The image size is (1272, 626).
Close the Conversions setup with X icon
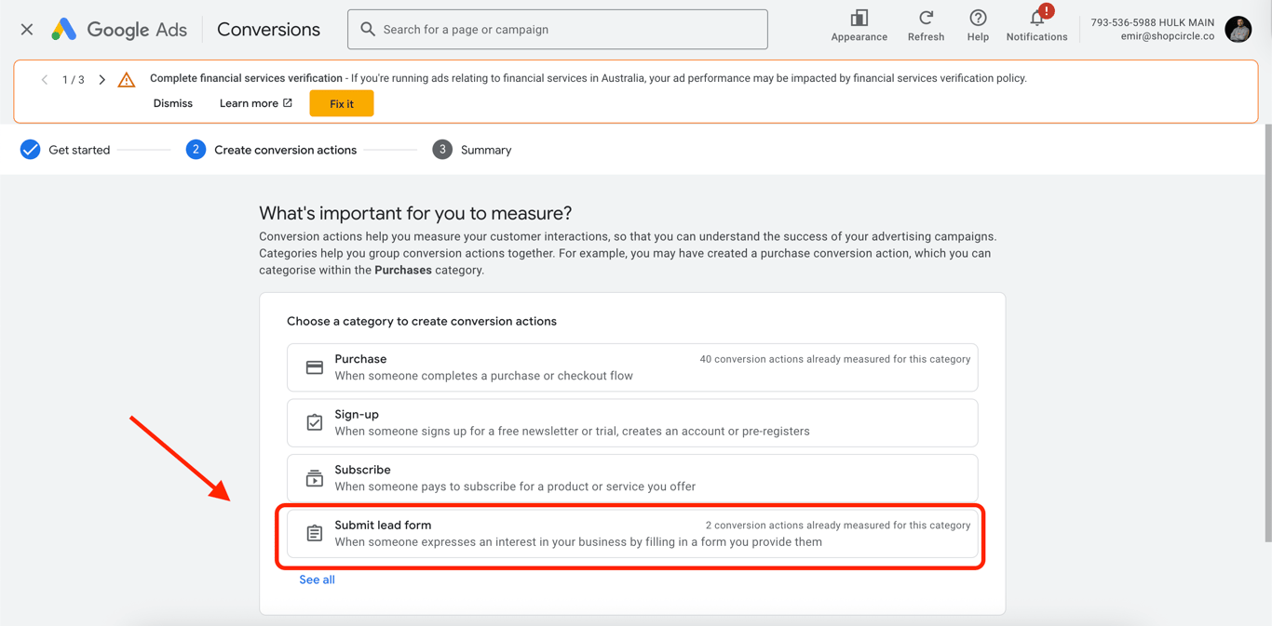click(27, 30)
